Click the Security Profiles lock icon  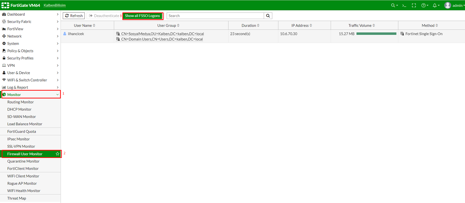(x=4, y=58)
